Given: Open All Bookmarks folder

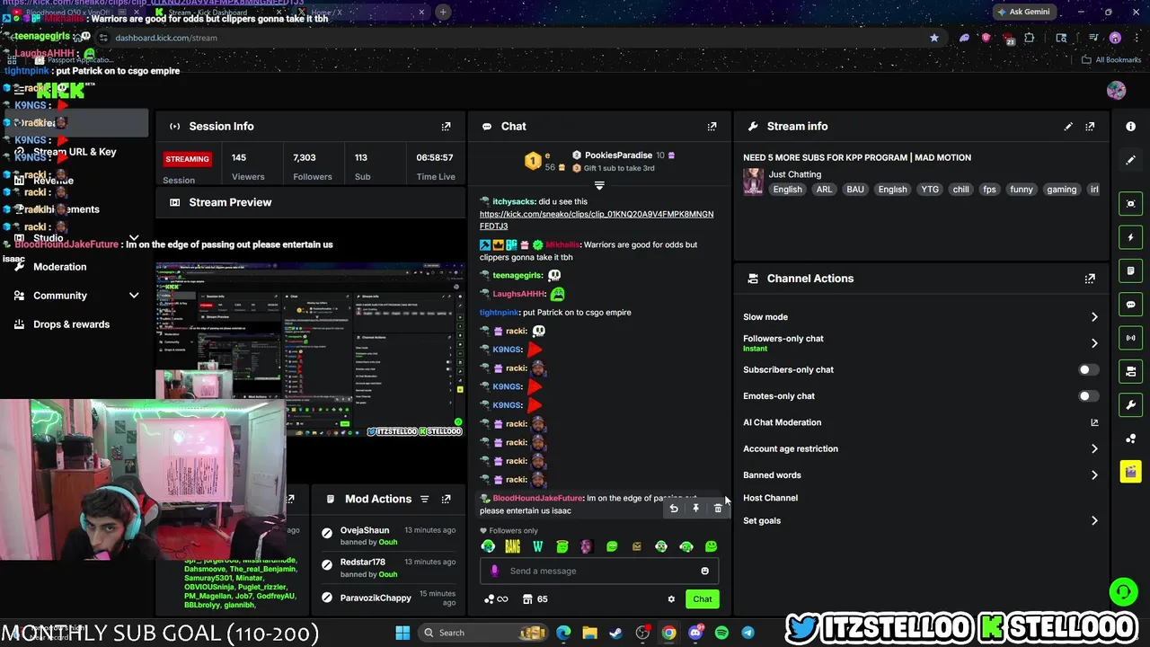Looking at the screenshot, I should click(x=1110, y=60).
